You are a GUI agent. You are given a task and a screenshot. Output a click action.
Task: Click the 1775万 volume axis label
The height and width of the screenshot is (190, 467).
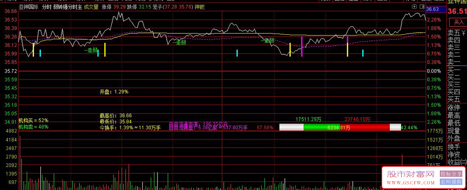435,131
